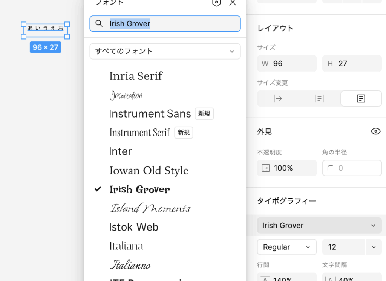Click the font search magnifier icon
The width and height of the screenshot is (386, 281).
coord(99,24)
